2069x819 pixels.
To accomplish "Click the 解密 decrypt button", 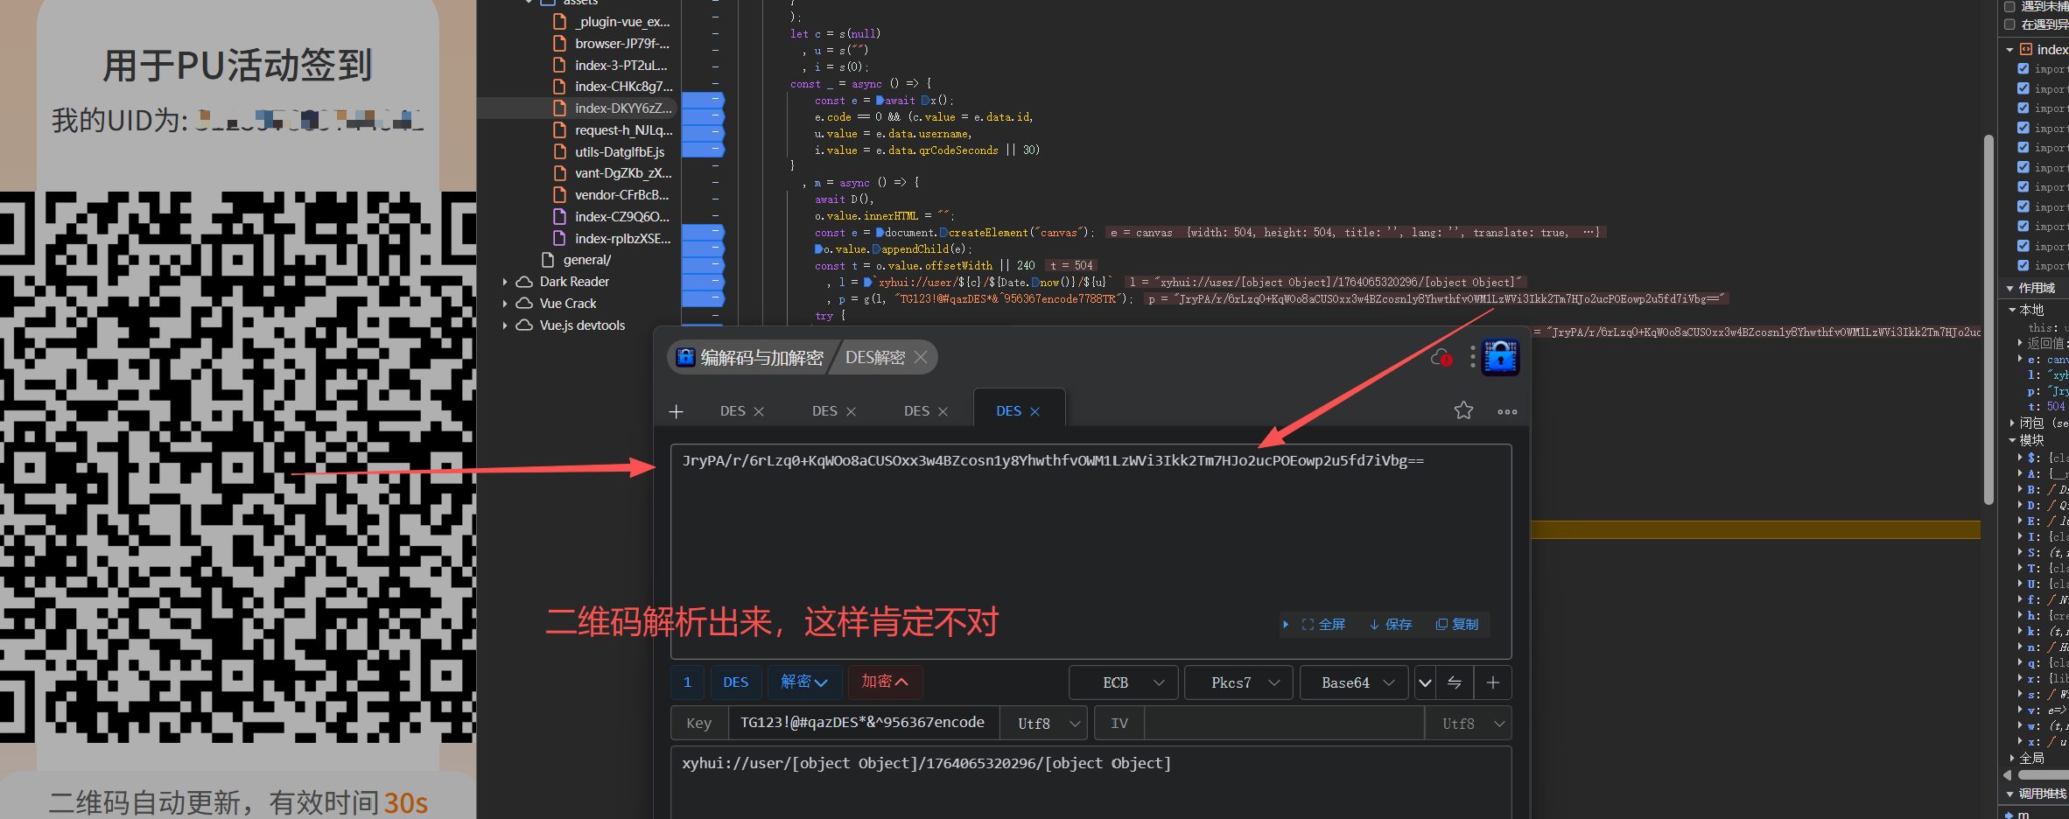I will pos(803,682).
